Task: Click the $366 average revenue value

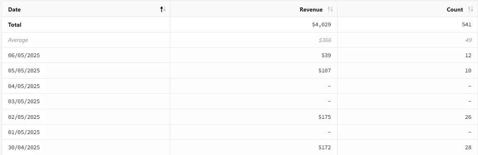Action: click(x=325, y=40)
